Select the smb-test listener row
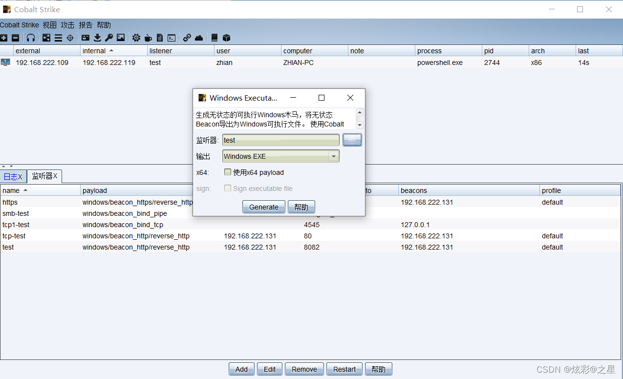Viewport: 623px width, 379px height. (310, 213)
